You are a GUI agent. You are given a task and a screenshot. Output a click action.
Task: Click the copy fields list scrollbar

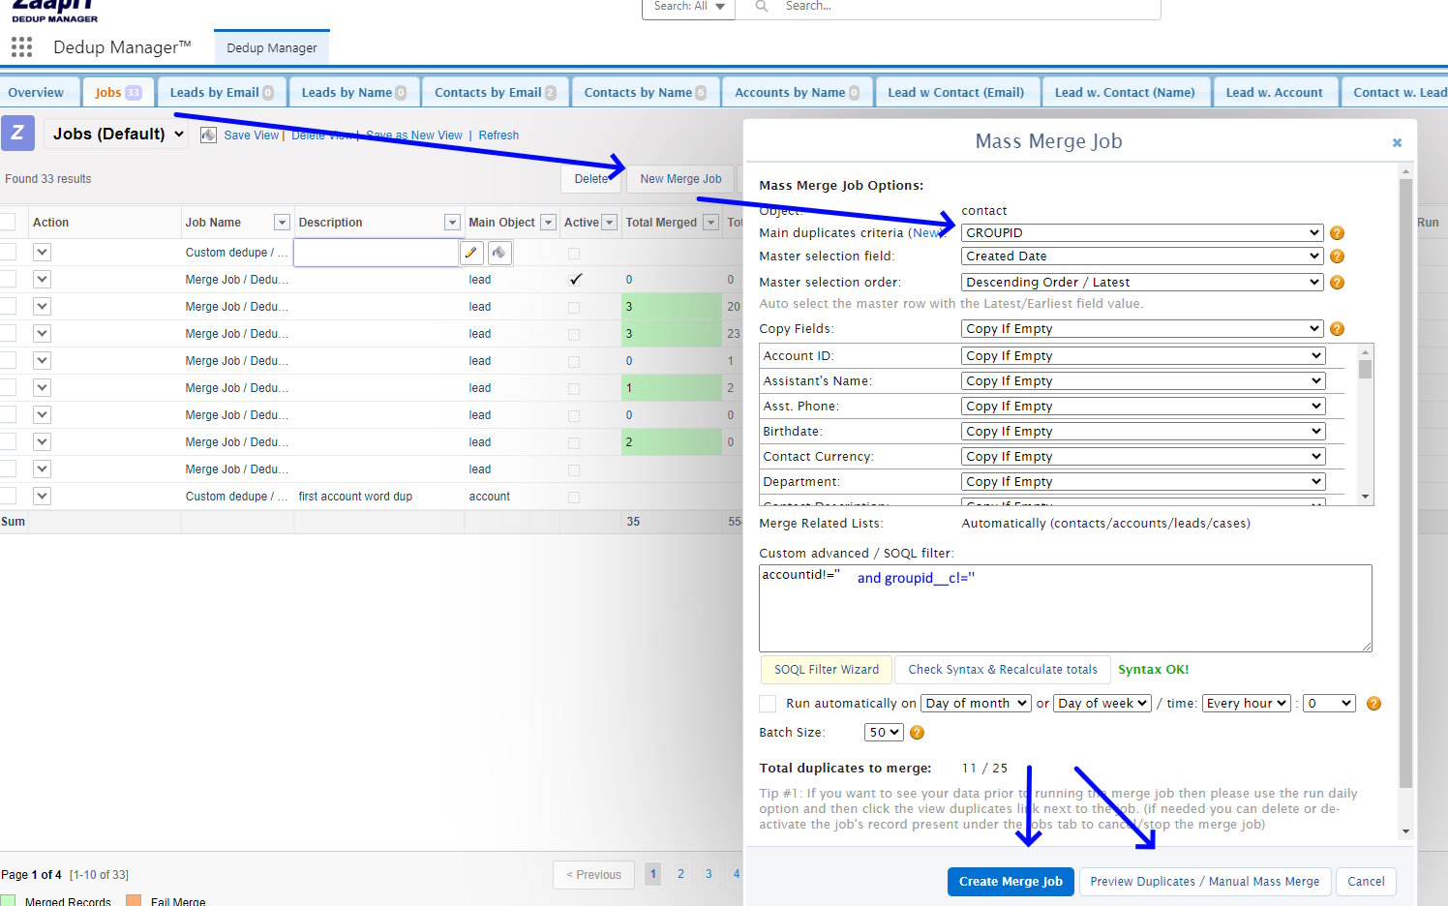(x=1365, y=370)
